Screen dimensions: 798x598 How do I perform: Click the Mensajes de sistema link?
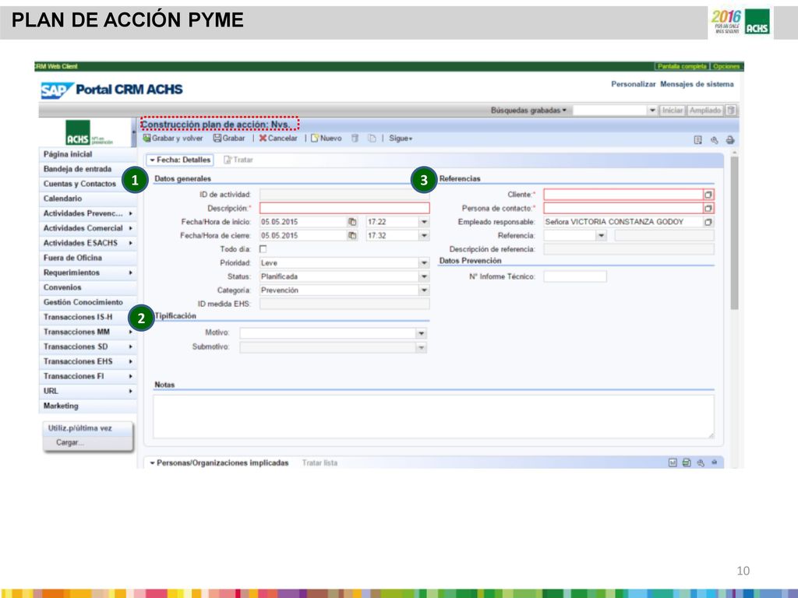697,84
